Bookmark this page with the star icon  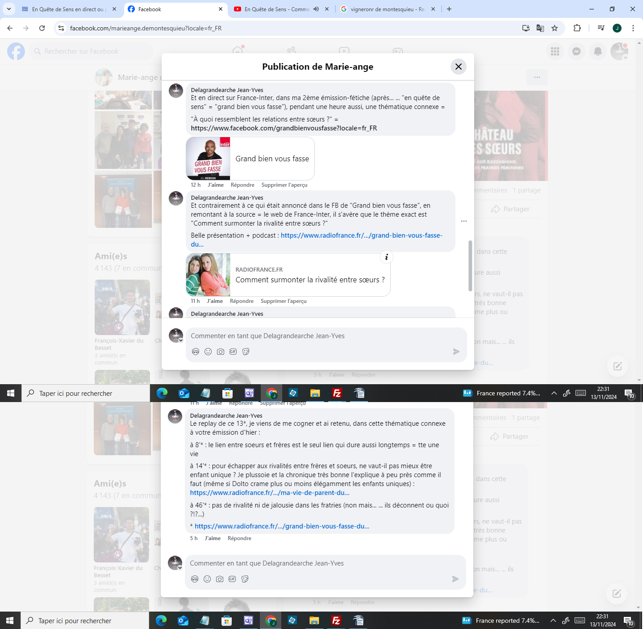pyautogui.click(x=555, y=28)
